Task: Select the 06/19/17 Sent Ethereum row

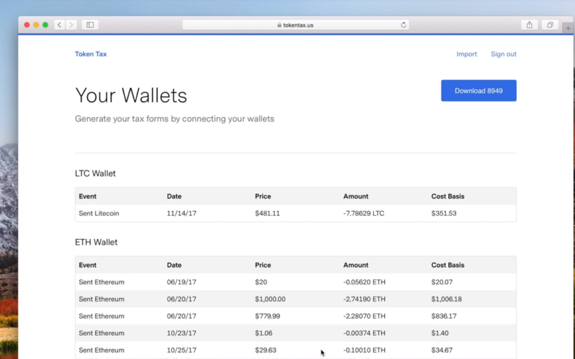Action: [295, 282]
